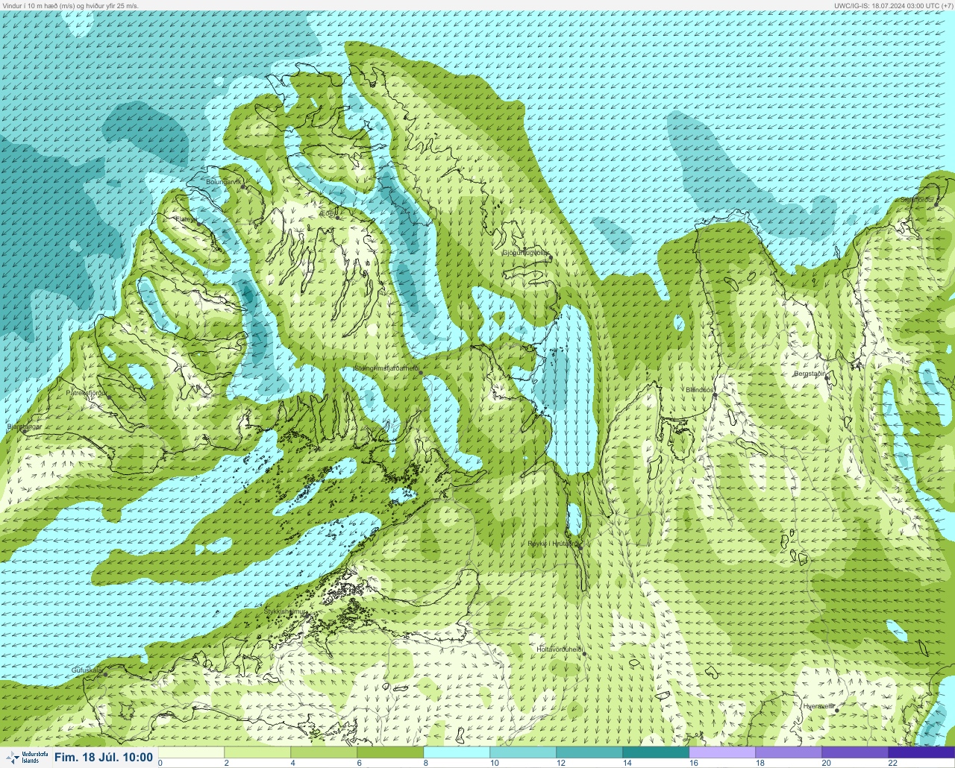Pick the 18–20 m/s medium purple legend swatch
This screenshot has width=955, height=768.
point(789,752)
